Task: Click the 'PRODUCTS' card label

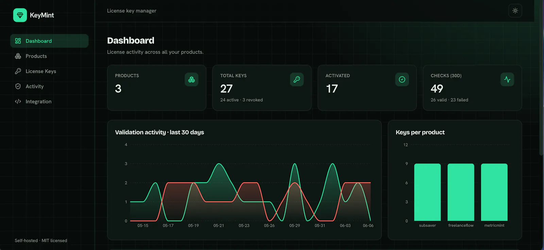Action: tap(127, 76)
